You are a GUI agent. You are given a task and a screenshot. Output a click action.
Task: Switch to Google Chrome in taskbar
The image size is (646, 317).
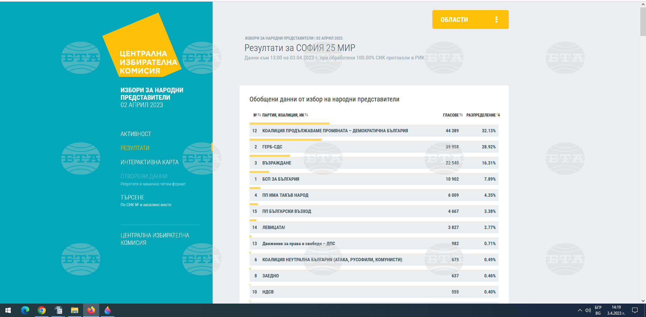[x=42, y=310]
